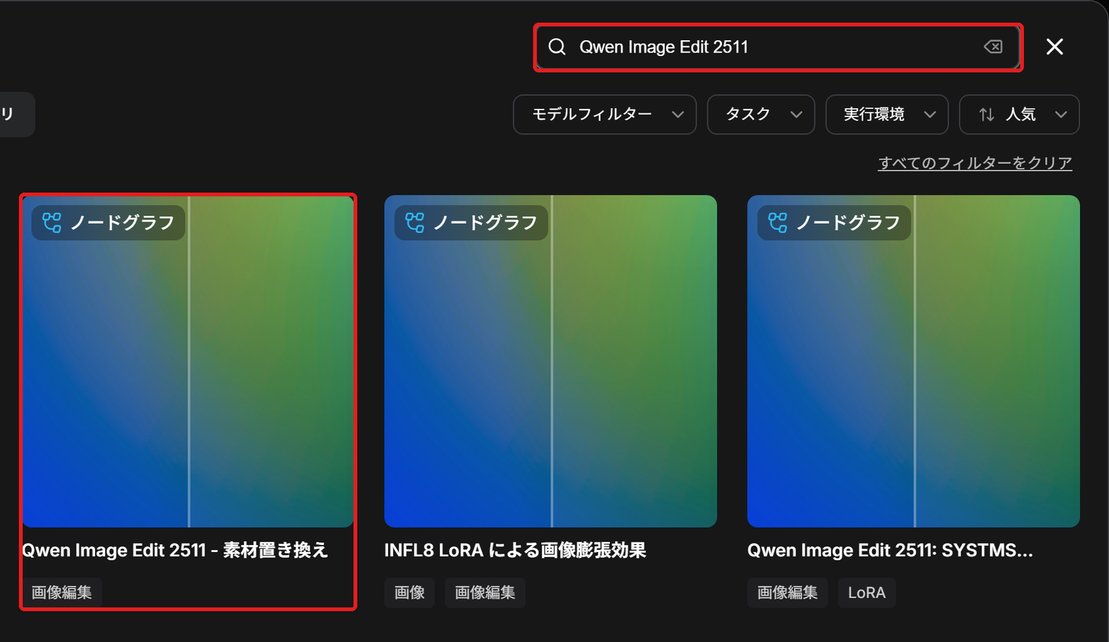
Task: Click node graph icon on SYSTMS card
Action: tap(778, 222)
